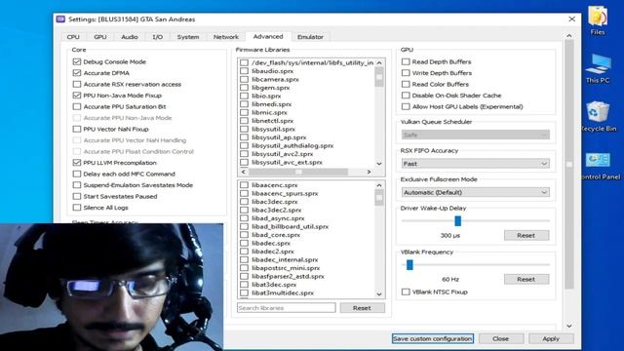Open Vulkan Queue Scheduler dropdown
Image resolution: width=624 pixels, height=351 pixels.
tap(476, 135)
